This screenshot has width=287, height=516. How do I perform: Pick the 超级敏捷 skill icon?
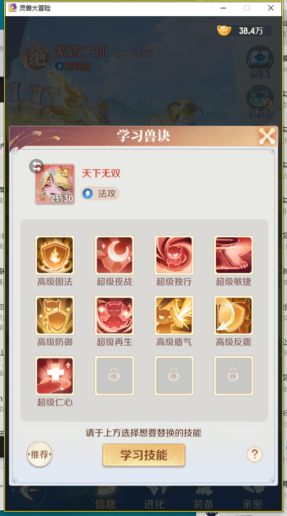coord(234,255)
